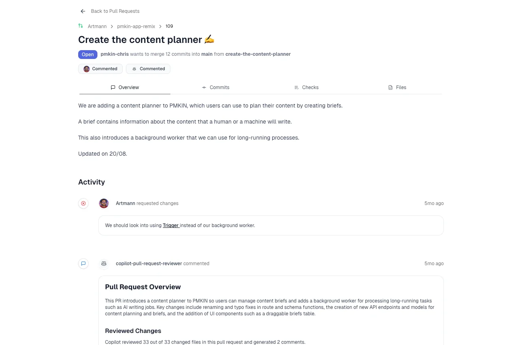The height and width of the screenshot is (345, 522).
Task: Click the Open status badge
Action: [x=88, y=55]
